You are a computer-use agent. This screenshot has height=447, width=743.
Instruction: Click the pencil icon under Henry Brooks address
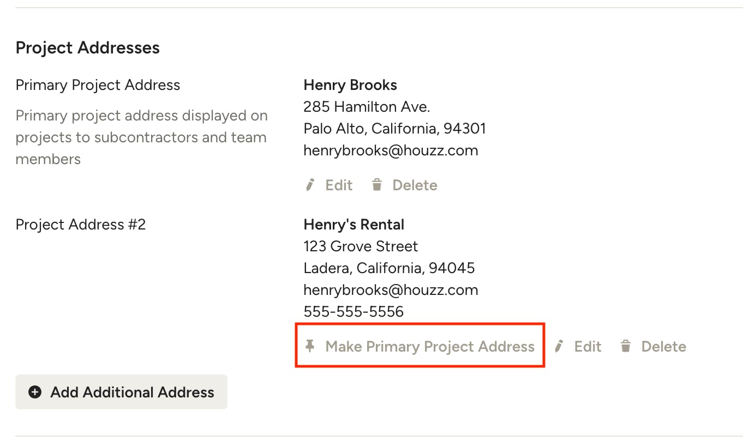tap(310, 185)
